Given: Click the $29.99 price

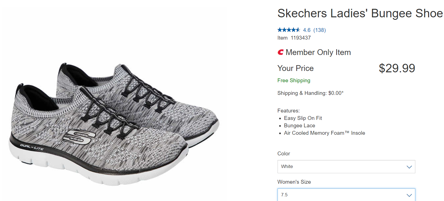Looking at the screenshot, I should (397, 68).
